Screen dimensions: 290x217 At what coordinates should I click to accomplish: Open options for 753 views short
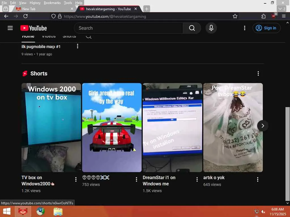tap(137, 179)
